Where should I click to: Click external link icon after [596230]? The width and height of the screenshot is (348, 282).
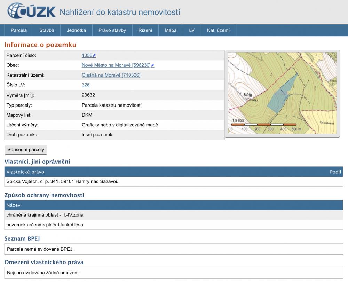coord(152,65)
